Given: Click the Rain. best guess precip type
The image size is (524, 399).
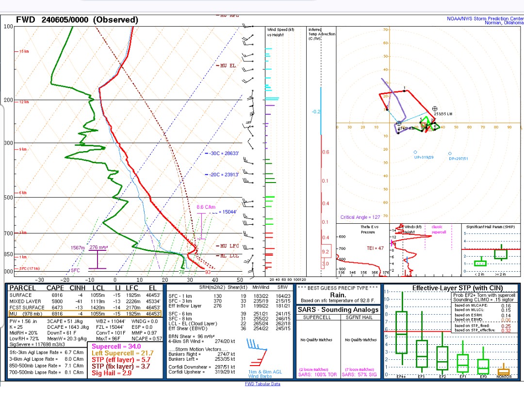Looking at the screenshot, I should 338,295.
